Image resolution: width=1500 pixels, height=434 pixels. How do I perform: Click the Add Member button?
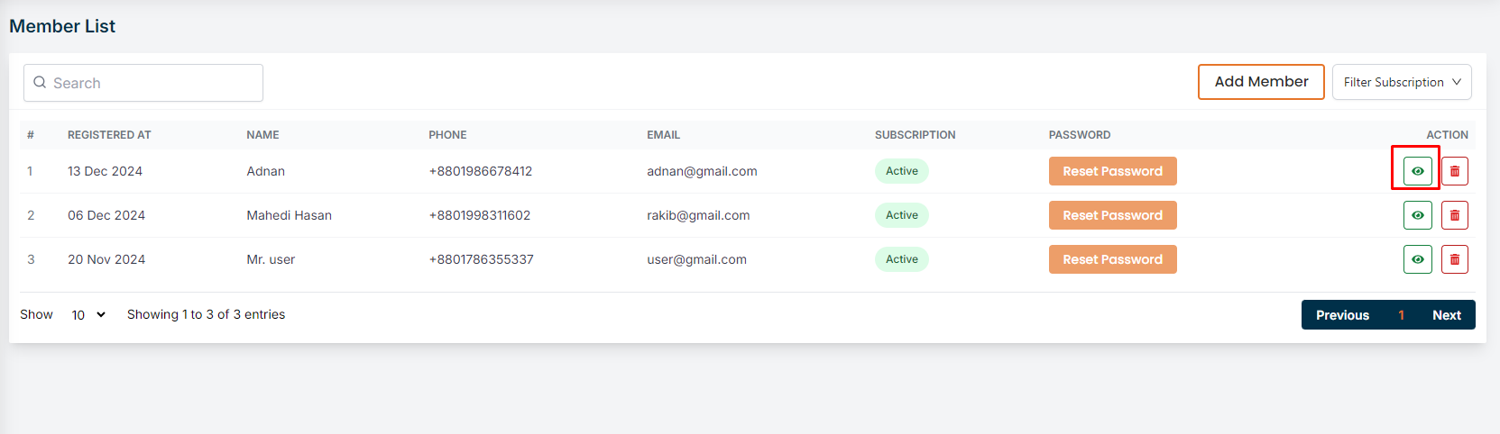pyautogui.click(x=1260, y=82)
